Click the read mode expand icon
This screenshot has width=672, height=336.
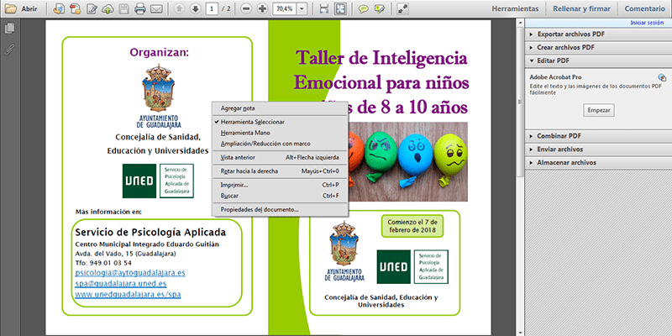pos(402,8)
